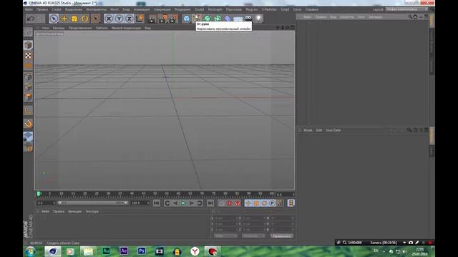The height and width of the screenshot is (257, 458).
Task: Open Material Manager Функции menu
Action: pos(74,211)
